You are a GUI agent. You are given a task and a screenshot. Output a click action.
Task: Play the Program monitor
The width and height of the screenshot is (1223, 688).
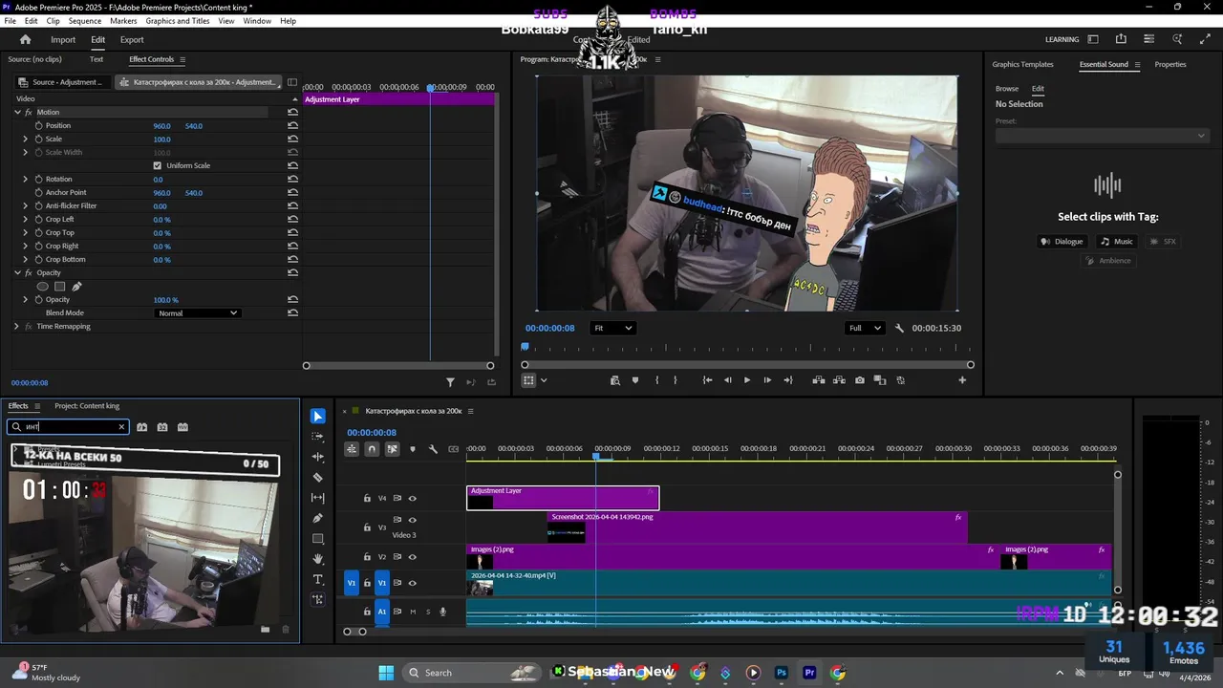pyautogui.click(x=747, y=380)
